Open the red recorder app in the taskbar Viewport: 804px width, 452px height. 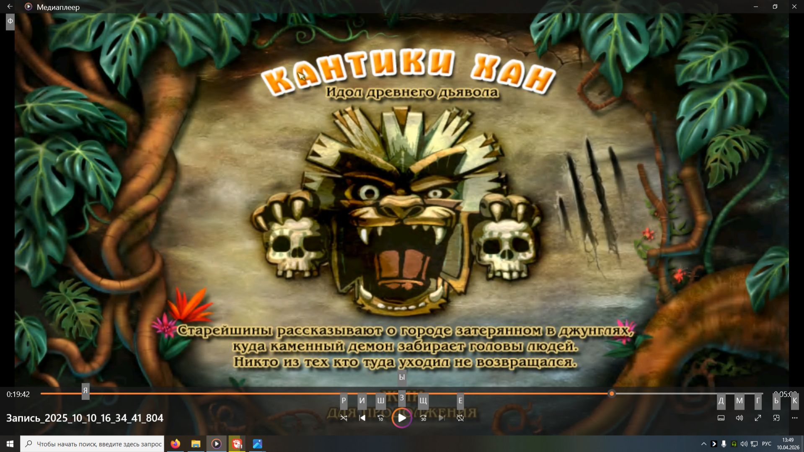coord(237,444)
